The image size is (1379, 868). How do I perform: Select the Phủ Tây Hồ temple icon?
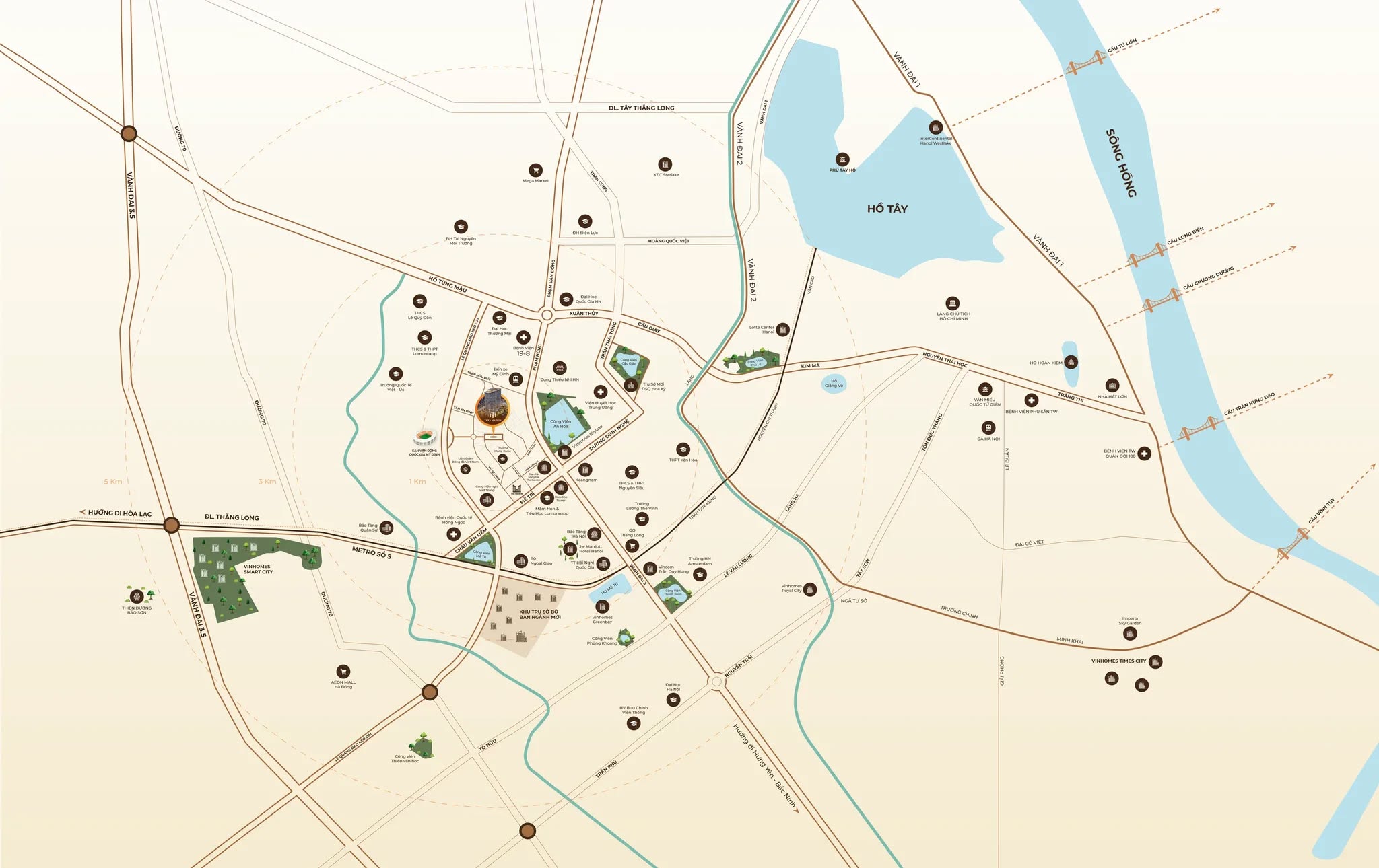842,159
